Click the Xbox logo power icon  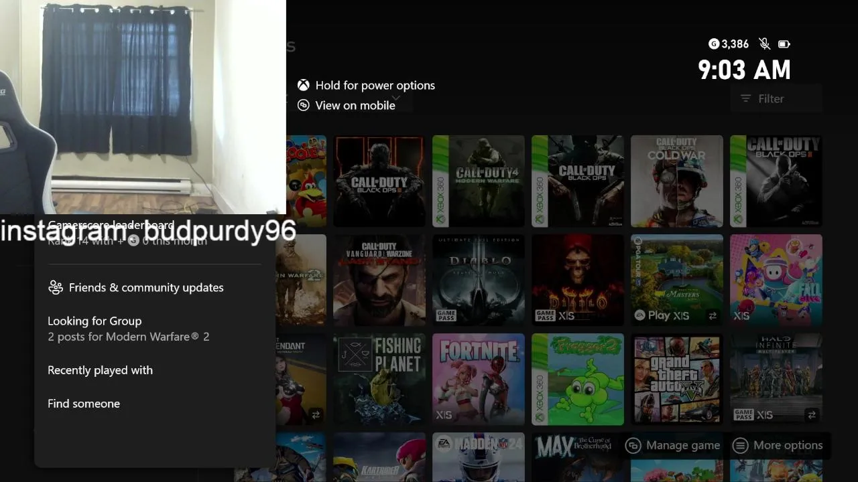(x=304, y=85)
